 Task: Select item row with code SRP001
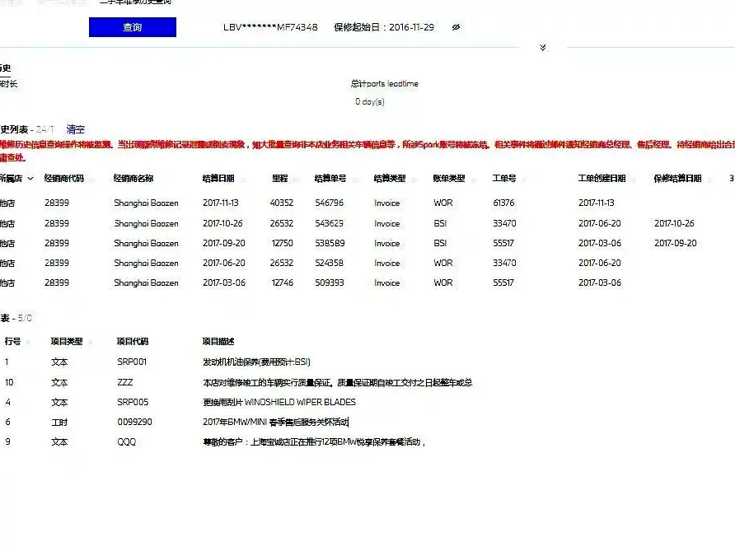(x=367, y=362)
